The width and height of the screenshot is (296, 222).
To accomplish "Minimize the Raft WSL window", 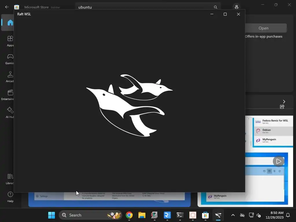I will point(212,14).
